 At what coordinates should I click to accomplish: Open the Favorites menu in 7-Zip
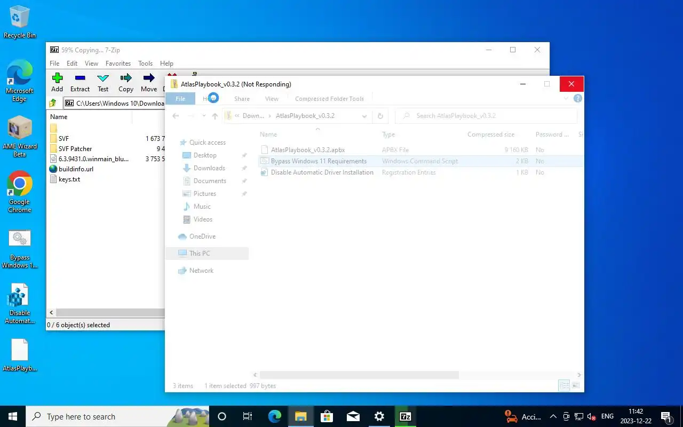click(118, 63)
